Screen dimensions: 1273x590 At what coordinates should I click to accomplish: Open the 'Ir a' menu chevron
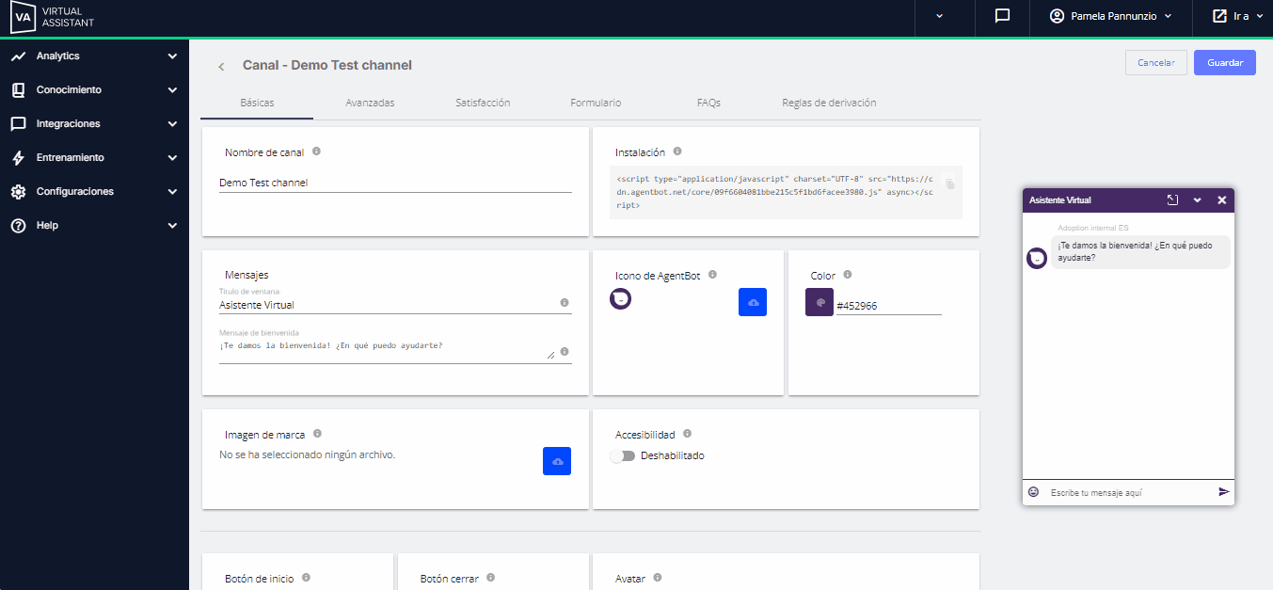1260,16
